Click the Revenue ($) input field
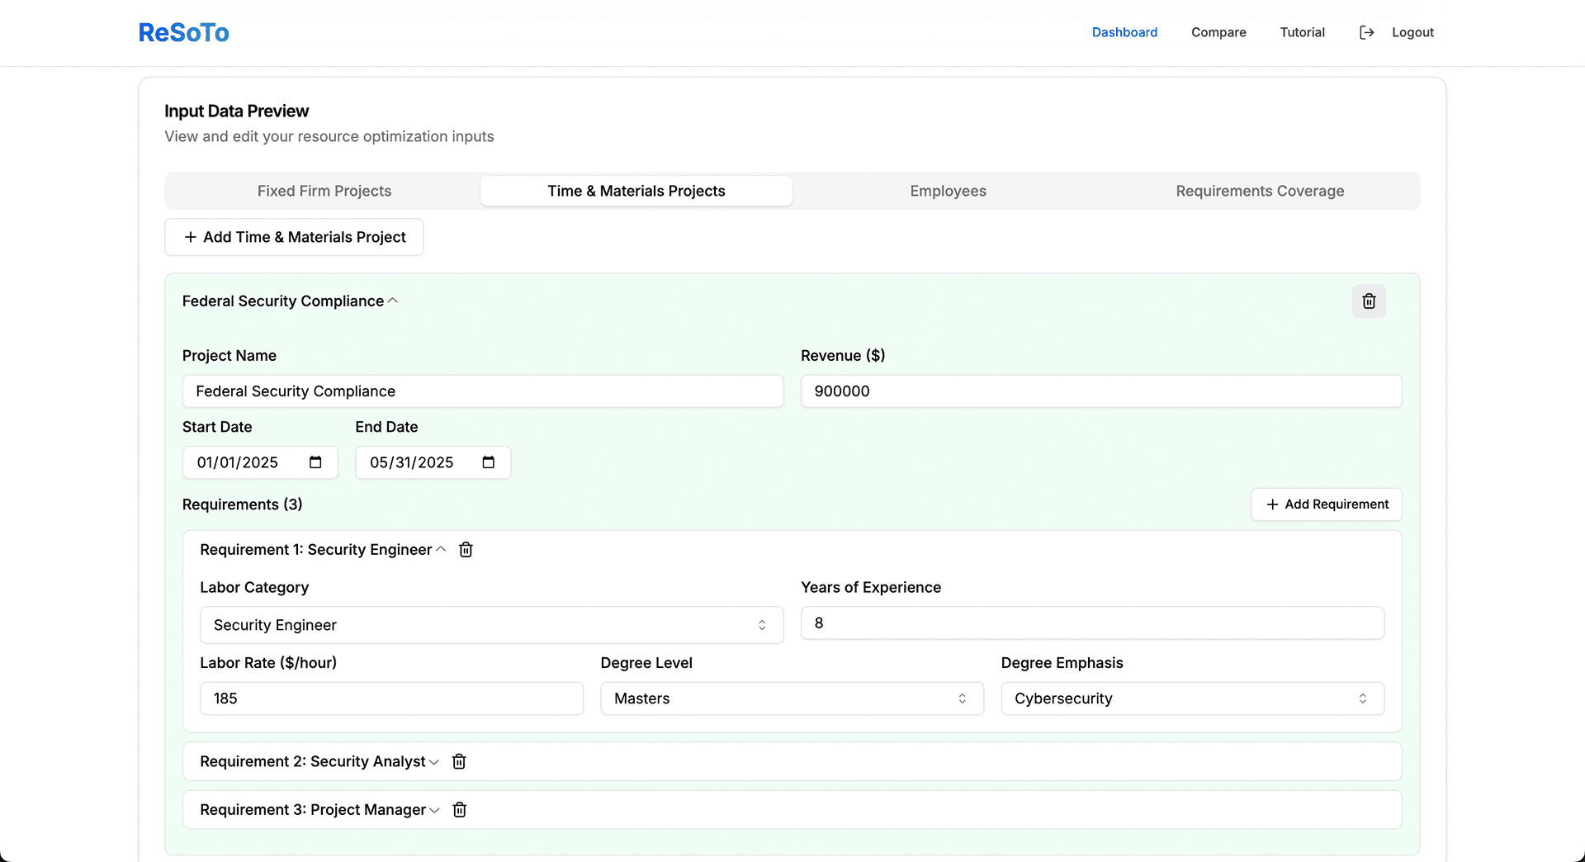This screenshot has width=1585, height=862. [x=1100, y=391]
